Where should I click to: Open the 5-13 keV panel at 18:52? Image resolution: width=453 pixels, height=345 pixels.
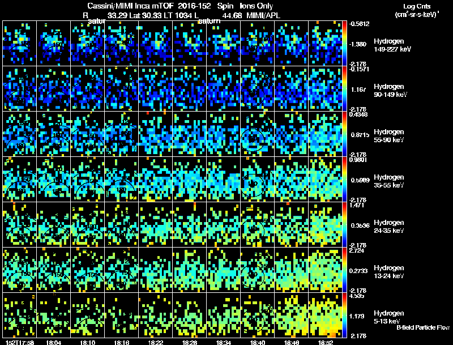click(325, 316)
